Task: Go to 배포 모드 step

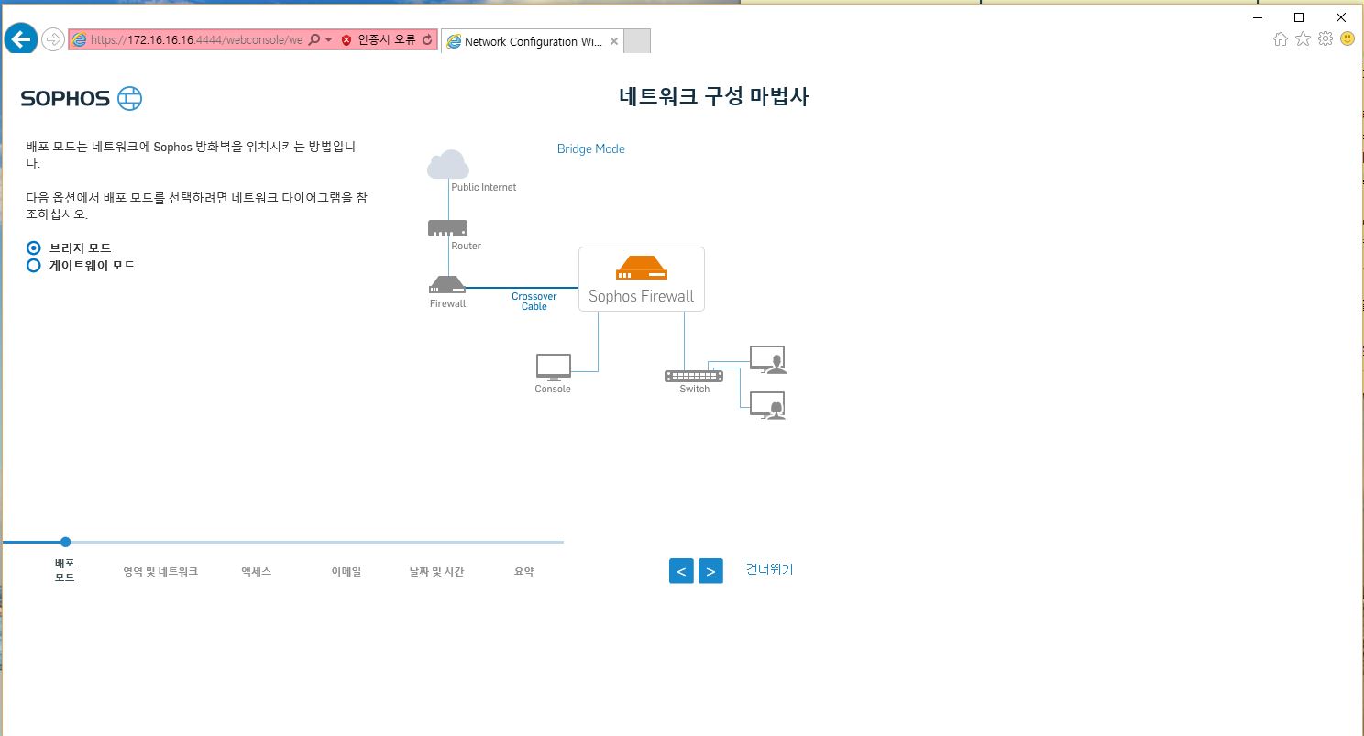Action: click(65, 570)
